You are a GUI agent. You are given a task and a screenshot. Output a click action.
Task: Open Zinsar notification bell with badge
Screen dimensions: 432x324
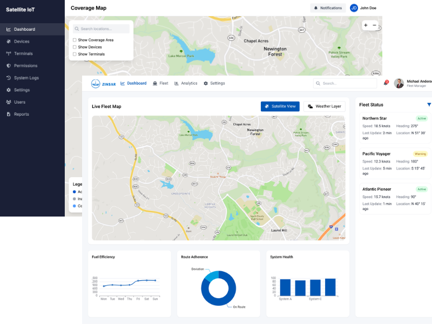[x=386, y=83]
